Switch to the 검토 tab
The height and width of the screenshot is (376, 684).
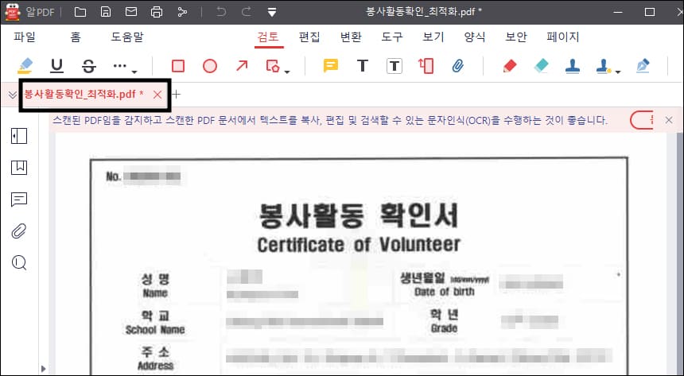[268, 37]
